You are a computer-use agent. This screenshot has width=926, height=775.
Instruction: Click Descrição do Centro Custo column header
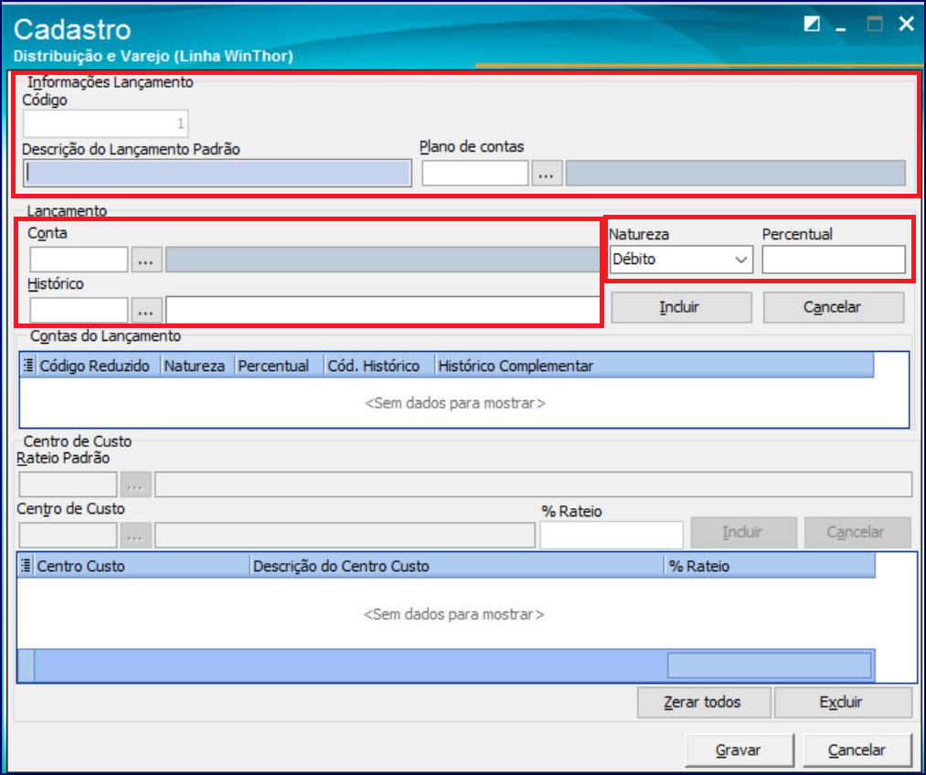pos(456,566)
